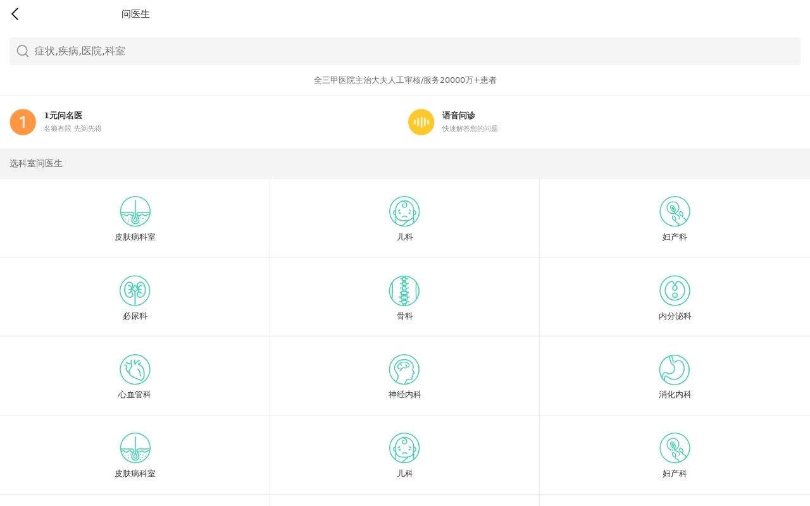Select the 神经内科 brain icon
The image size is (810, 506).
[404, 369]
